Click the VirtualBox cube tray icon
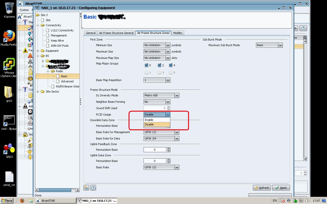 coord(289,201)
